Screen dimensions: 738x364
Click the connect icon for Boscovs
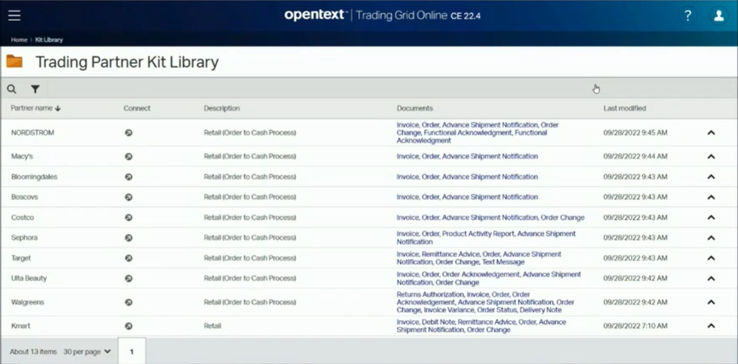pyautogui.click(x=128, y=197)
